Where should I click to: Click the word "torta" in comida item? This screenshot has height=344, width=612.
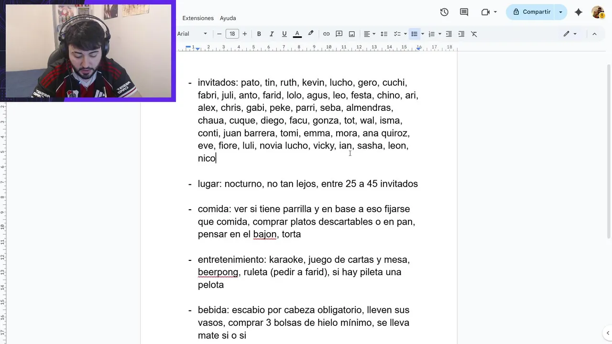[x=291, y=234]
